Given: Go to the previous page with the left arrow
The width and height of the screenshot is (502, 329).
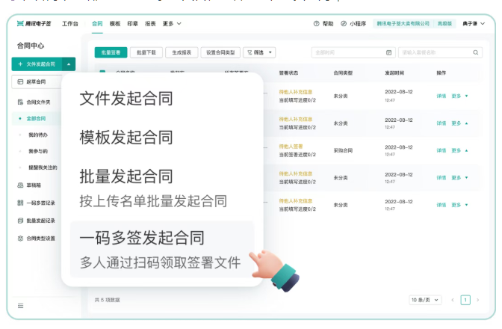Looking at the screenshot, I should 453,300.
